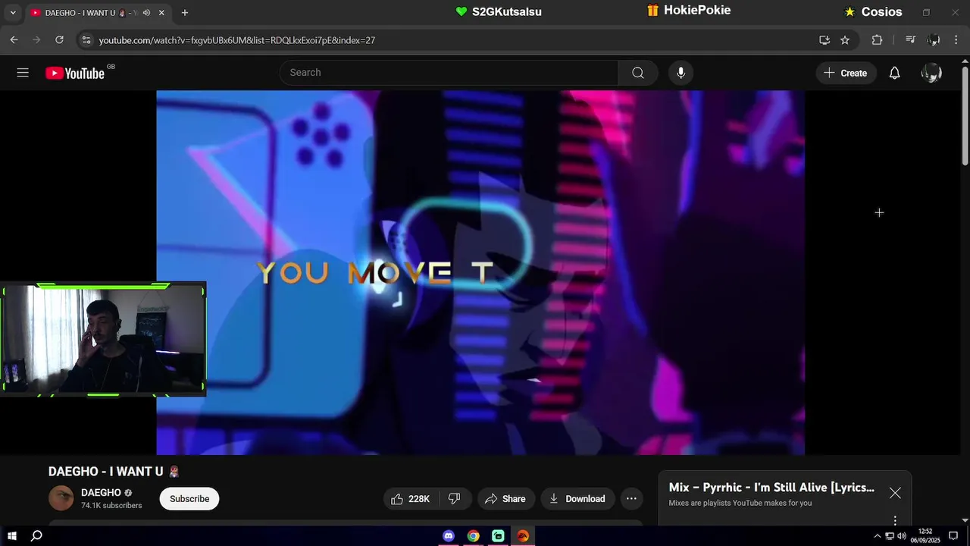Screen dimensions: 970x546
Task: Open the taskbar clock and date
Action: pos(925,536)
